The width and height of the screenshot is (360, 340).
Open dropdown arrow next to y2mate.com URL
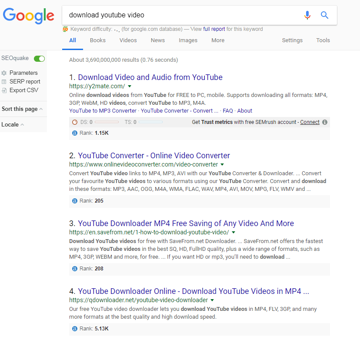click(130, 87)
